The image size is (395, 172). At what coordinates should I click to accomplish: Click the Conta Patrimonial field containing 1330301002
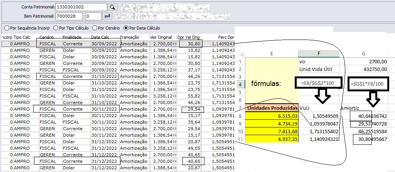pos(81,7)
